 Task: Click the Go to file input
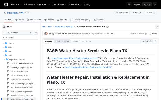(x=20, y=38)
